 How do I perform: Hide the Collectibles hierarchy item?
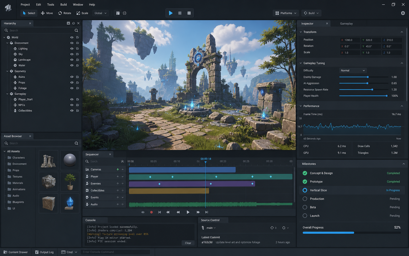[x=72, y=111]
